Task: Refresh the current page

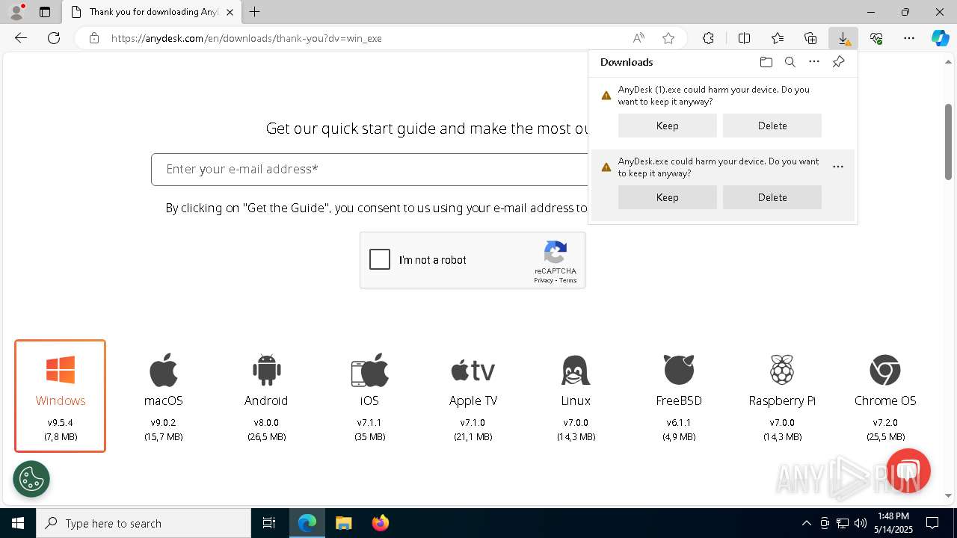Action: point(54,38)
